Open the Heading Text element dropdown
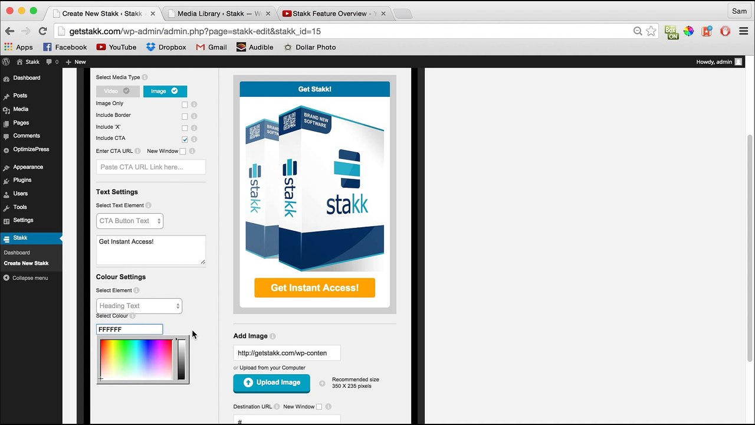 tap(139, 306)
